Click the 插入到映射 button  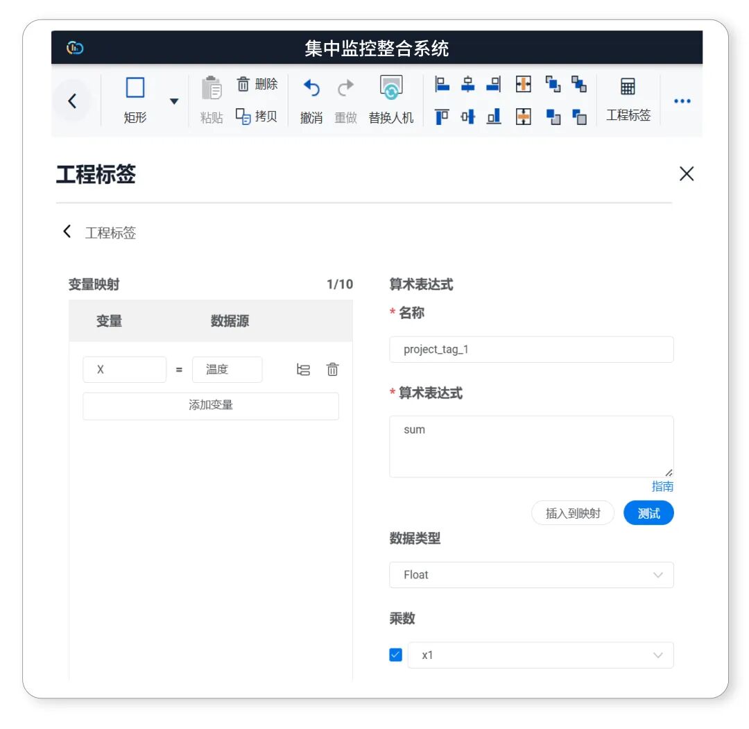click(x=572, y=513)
